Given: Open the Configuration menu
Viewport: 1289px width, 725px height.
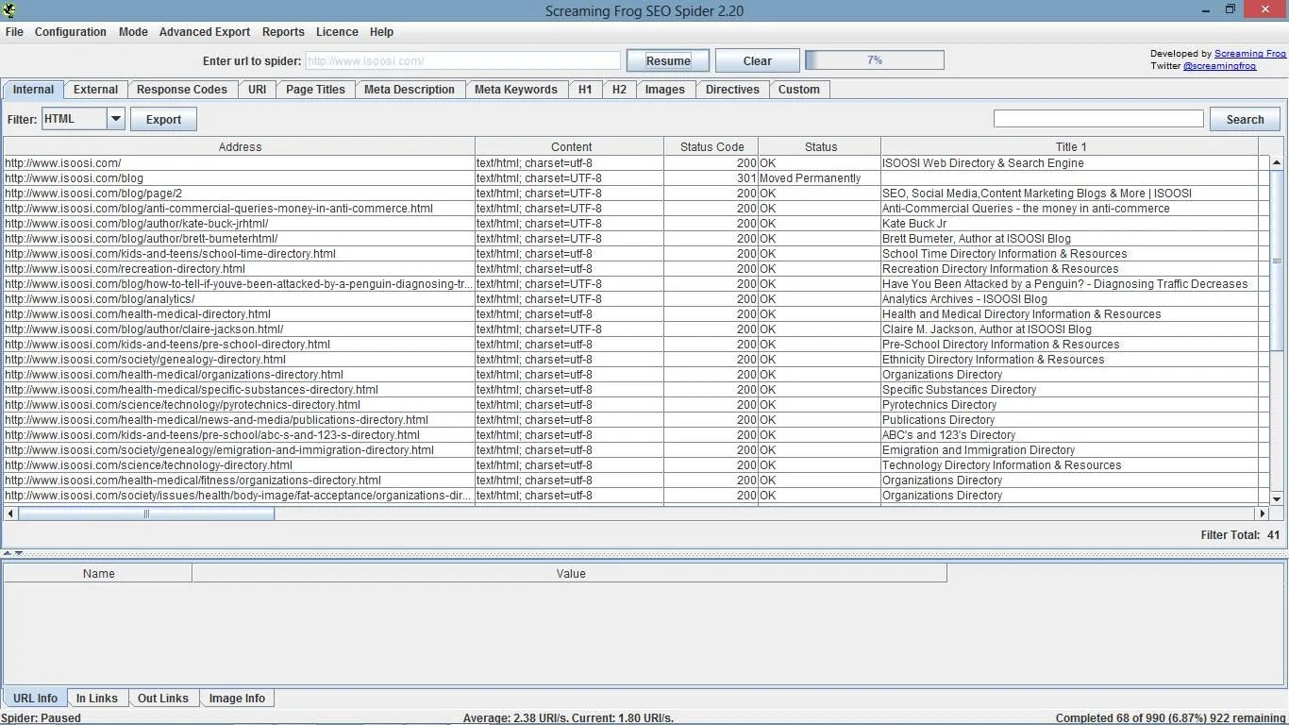Looking at the screenshot, I should (x=71, y=31).
